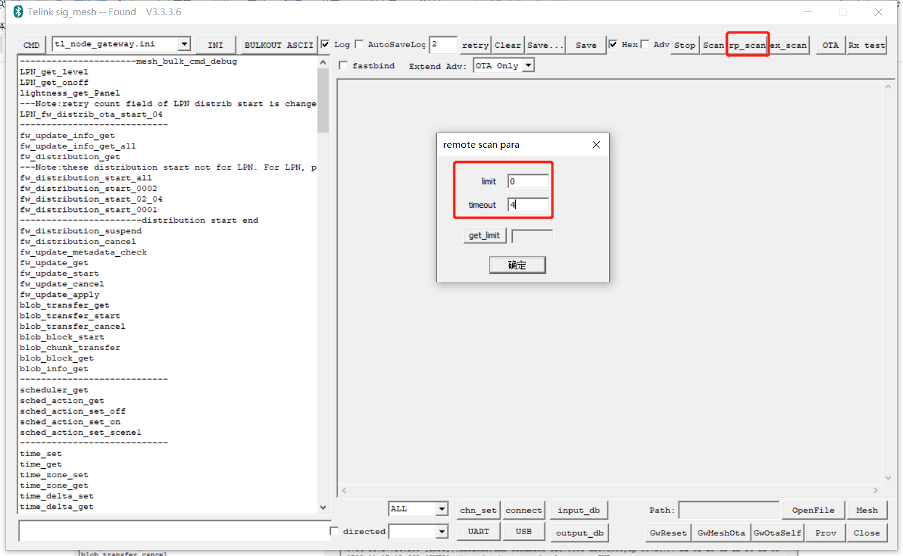Viewport: 903px width, 556px height.
Task: Click the command list scrollbar down arrow
Action: (323, 508)
